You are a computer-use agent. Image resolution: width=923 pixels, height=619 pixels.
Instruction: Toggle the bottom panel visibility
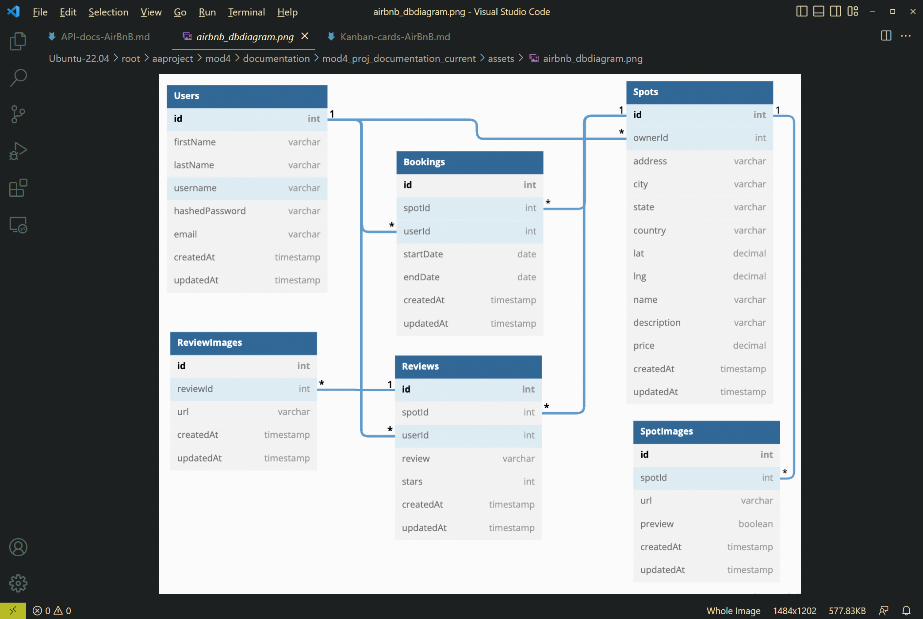[x=818, y=11]
